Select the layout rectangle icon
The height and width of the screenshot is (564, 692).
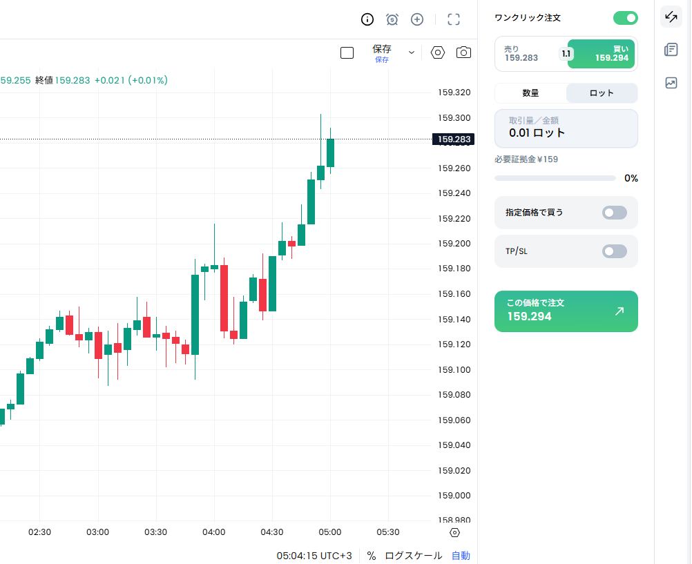pos(347,53)
